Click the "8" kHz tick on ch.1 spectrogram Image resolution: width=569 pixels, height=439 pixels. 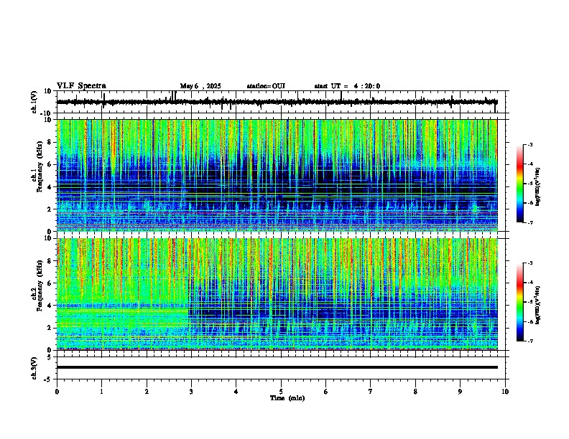click(x=50, y=142)
